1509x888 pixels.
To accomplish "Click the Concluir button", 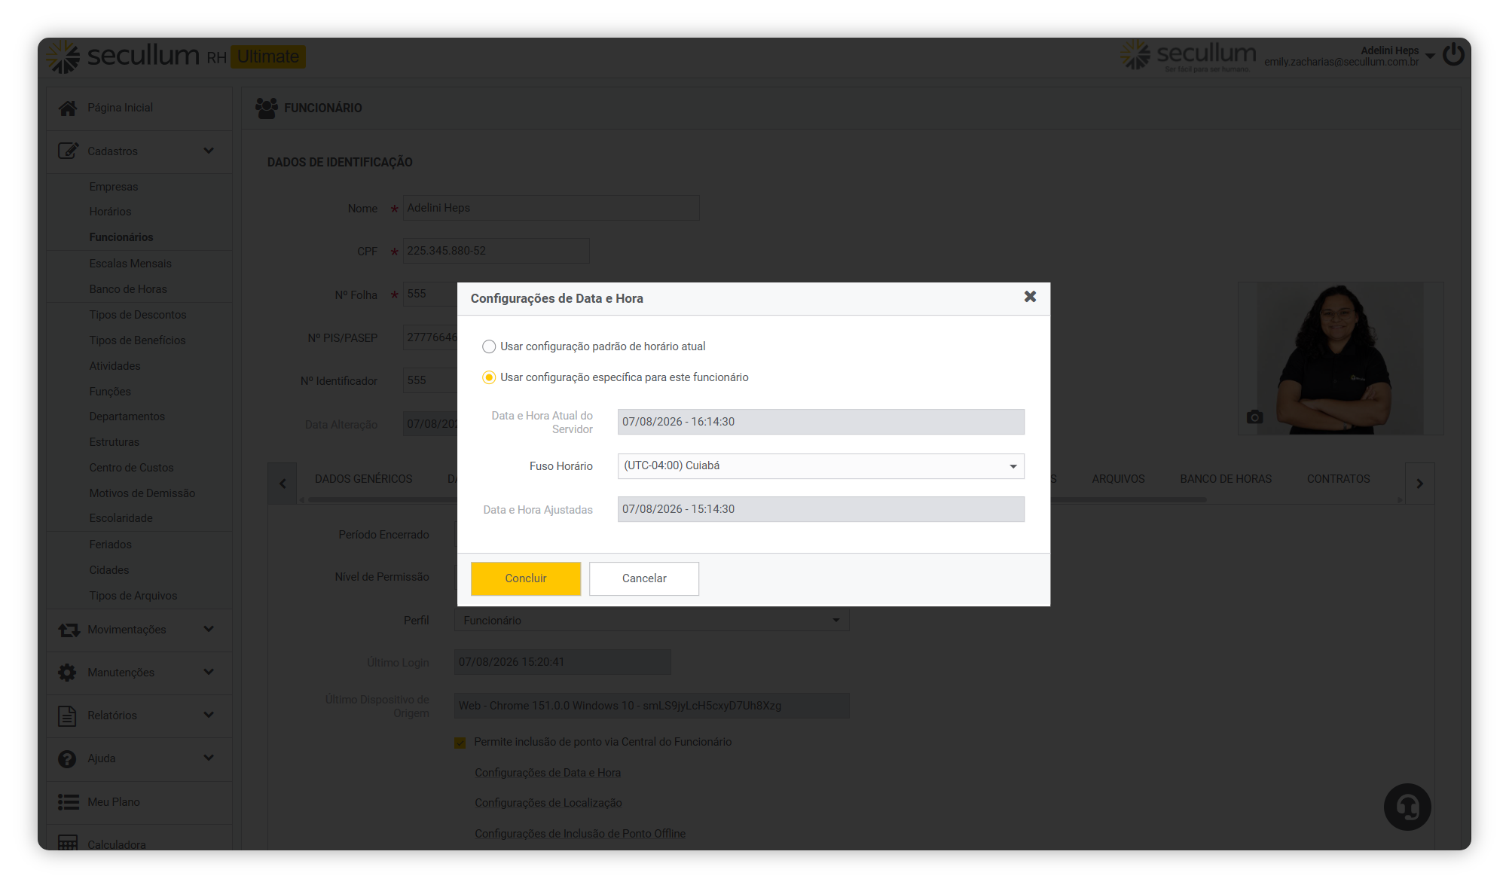I will tap(526, 578).
